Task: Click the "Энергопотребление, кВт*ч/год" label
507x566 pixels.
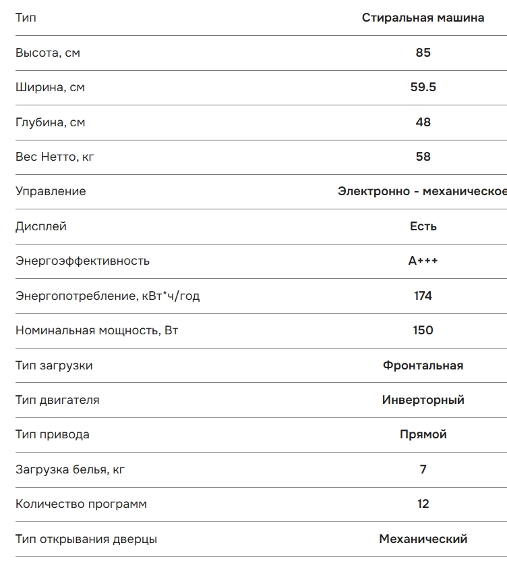Action: pos(107,296)
